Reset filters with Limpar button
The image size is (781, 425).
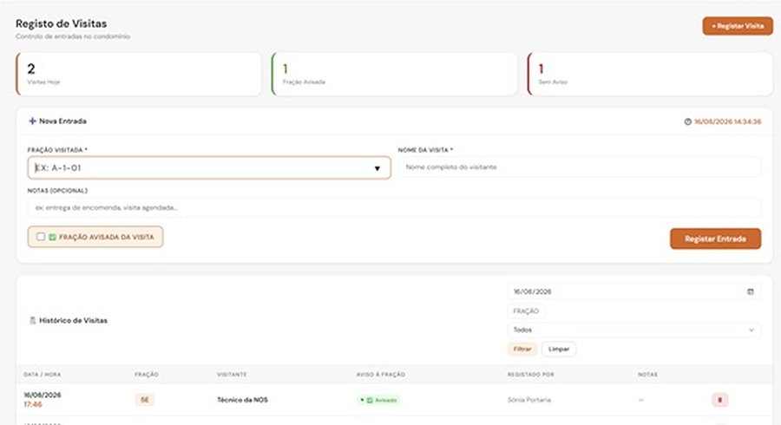tap(559, 349)
